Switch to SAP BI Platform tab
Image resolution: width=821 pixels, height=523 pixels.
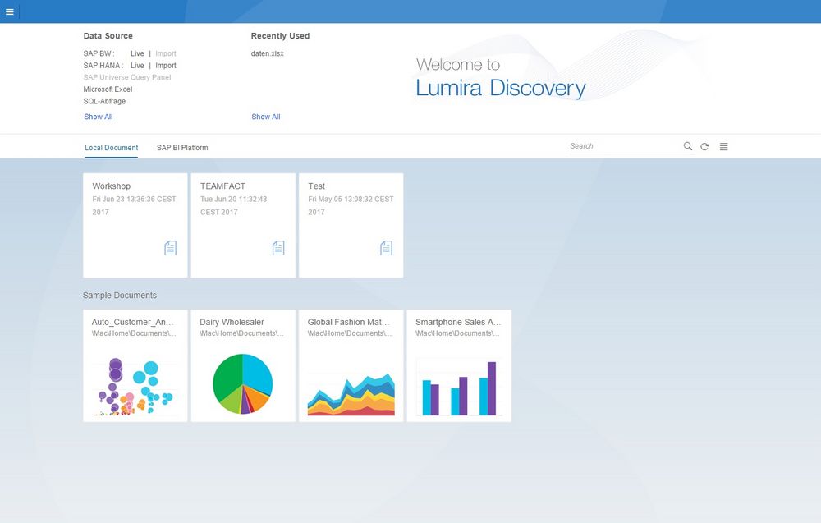[182, 148]
